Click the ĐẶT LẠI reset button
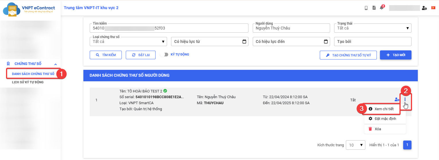 click(141, 55)
